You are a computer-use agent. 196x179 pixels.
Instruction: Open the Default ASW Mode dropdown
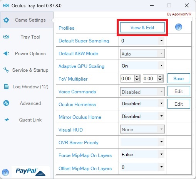point(161,54)
